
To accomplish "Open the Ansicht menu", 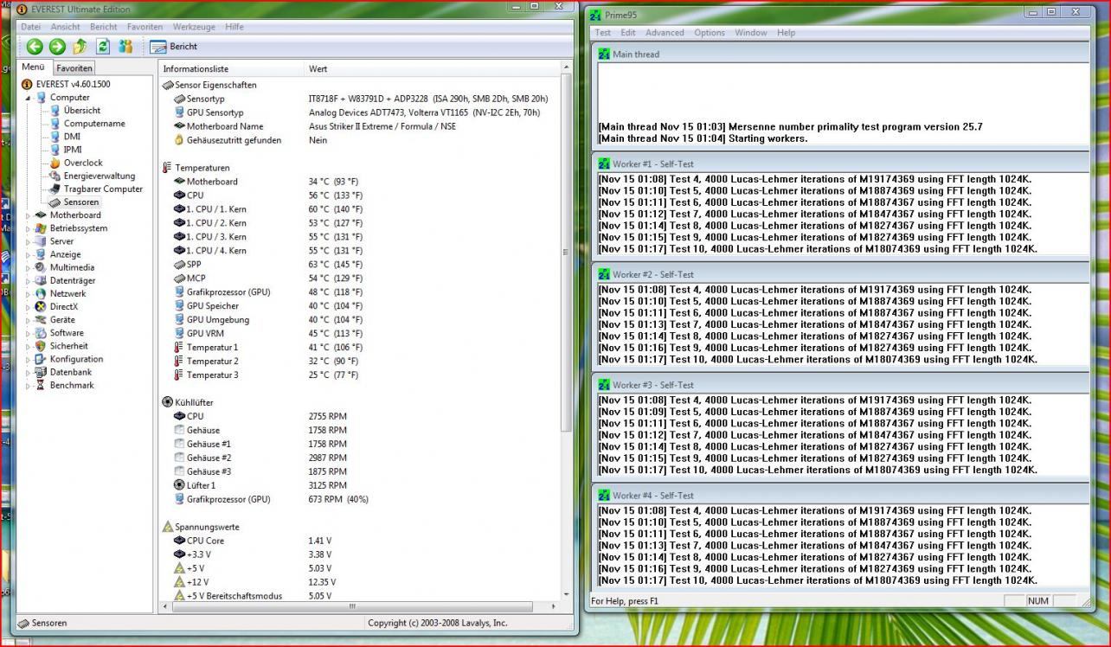I will click(65, 27).
